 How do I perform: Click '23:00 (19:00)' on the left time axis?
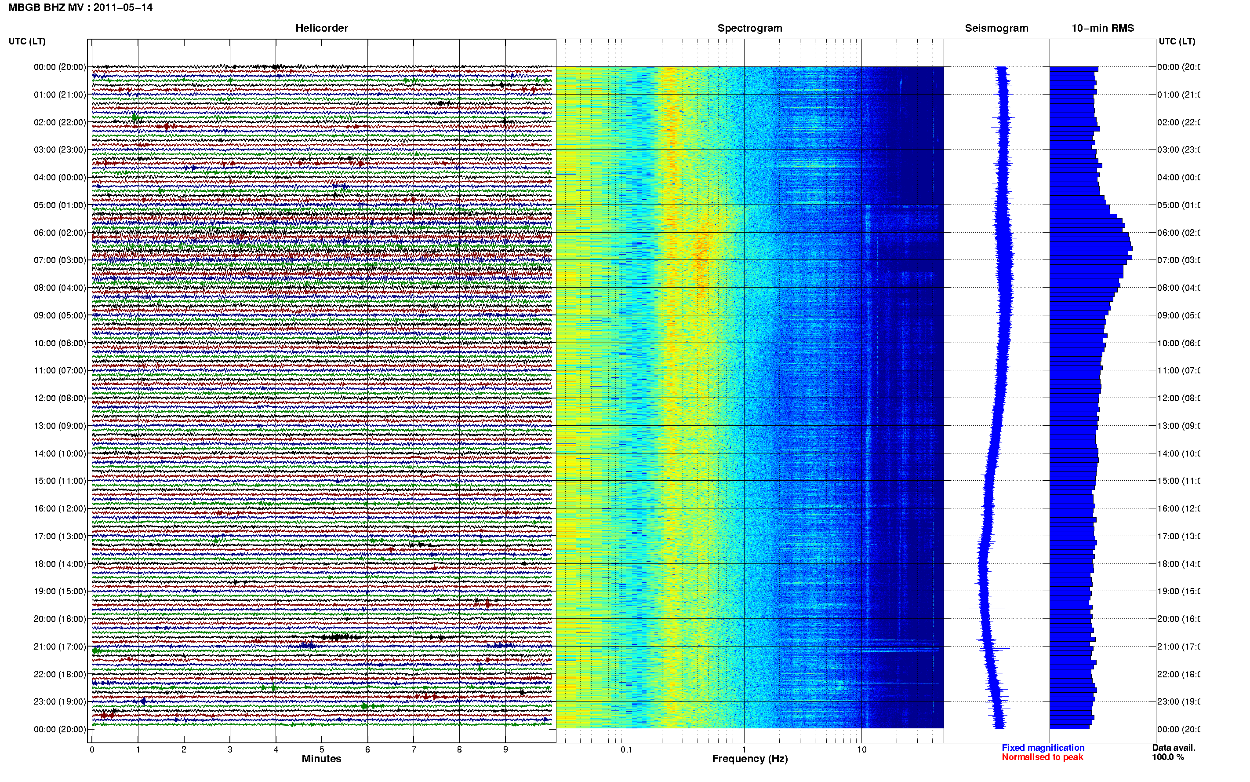click(x=60, y=702)
